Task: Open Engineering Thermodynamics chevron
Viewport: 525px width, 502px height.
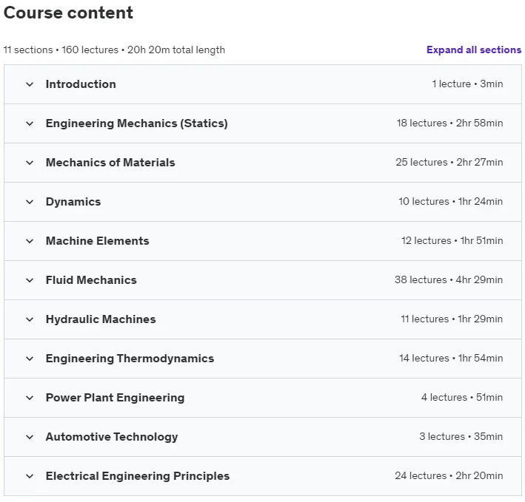Action: point(30,359)
